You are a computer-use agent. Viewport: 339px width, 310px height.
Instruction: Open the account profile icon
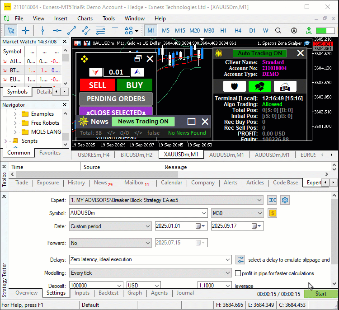(294, 30)
